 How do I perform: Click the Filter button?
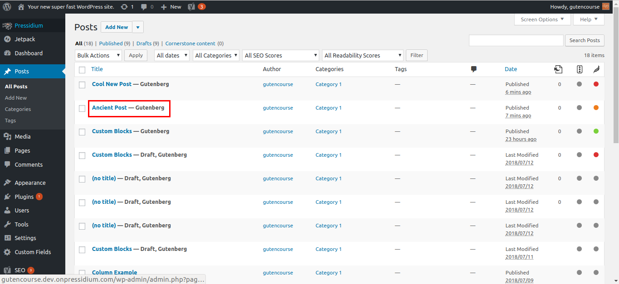pyautogui.click(x=417, y=55)
